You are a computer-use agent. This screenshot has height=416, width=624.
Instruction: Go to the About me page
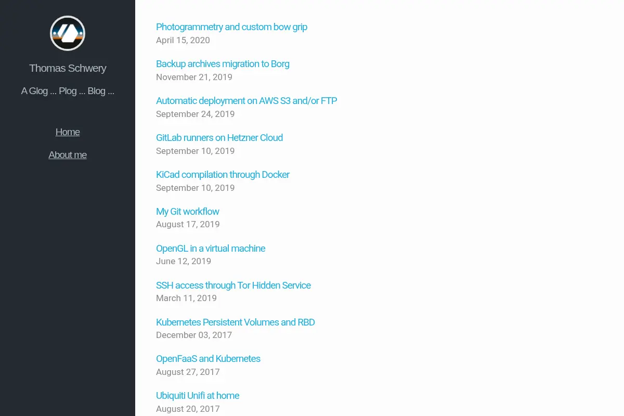coord(68,155)
